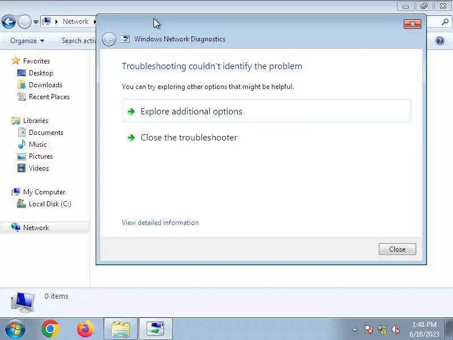Select My Computer in navigation pane
The image size is (453, 340).
tap(44, 192)
